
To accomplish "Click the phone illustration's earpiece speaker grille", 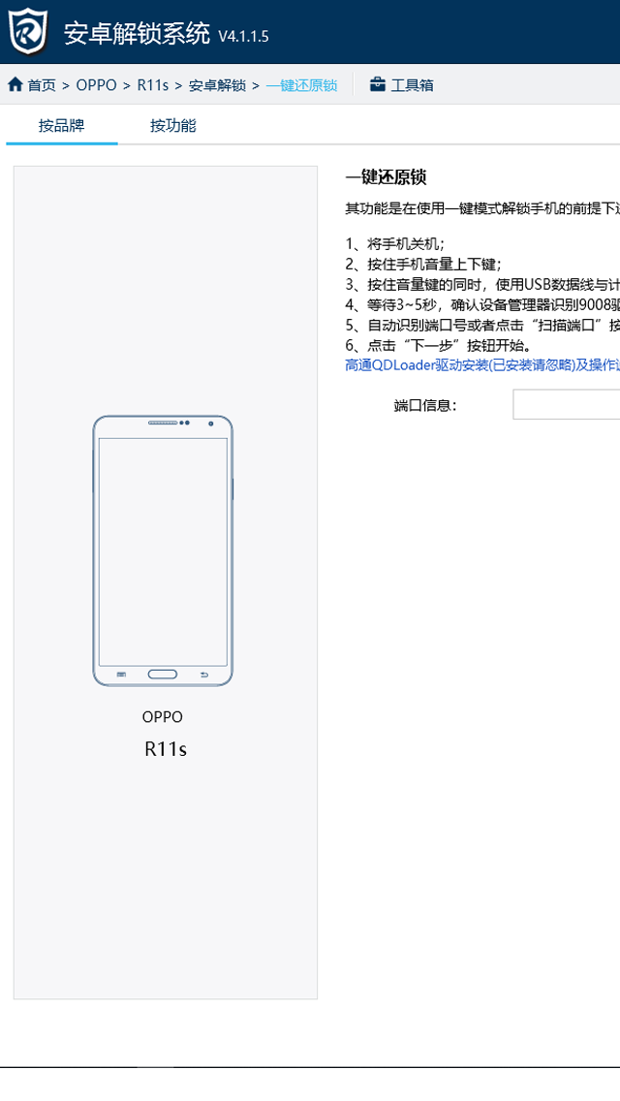I will pyautogui.click(x=163, y=423).
